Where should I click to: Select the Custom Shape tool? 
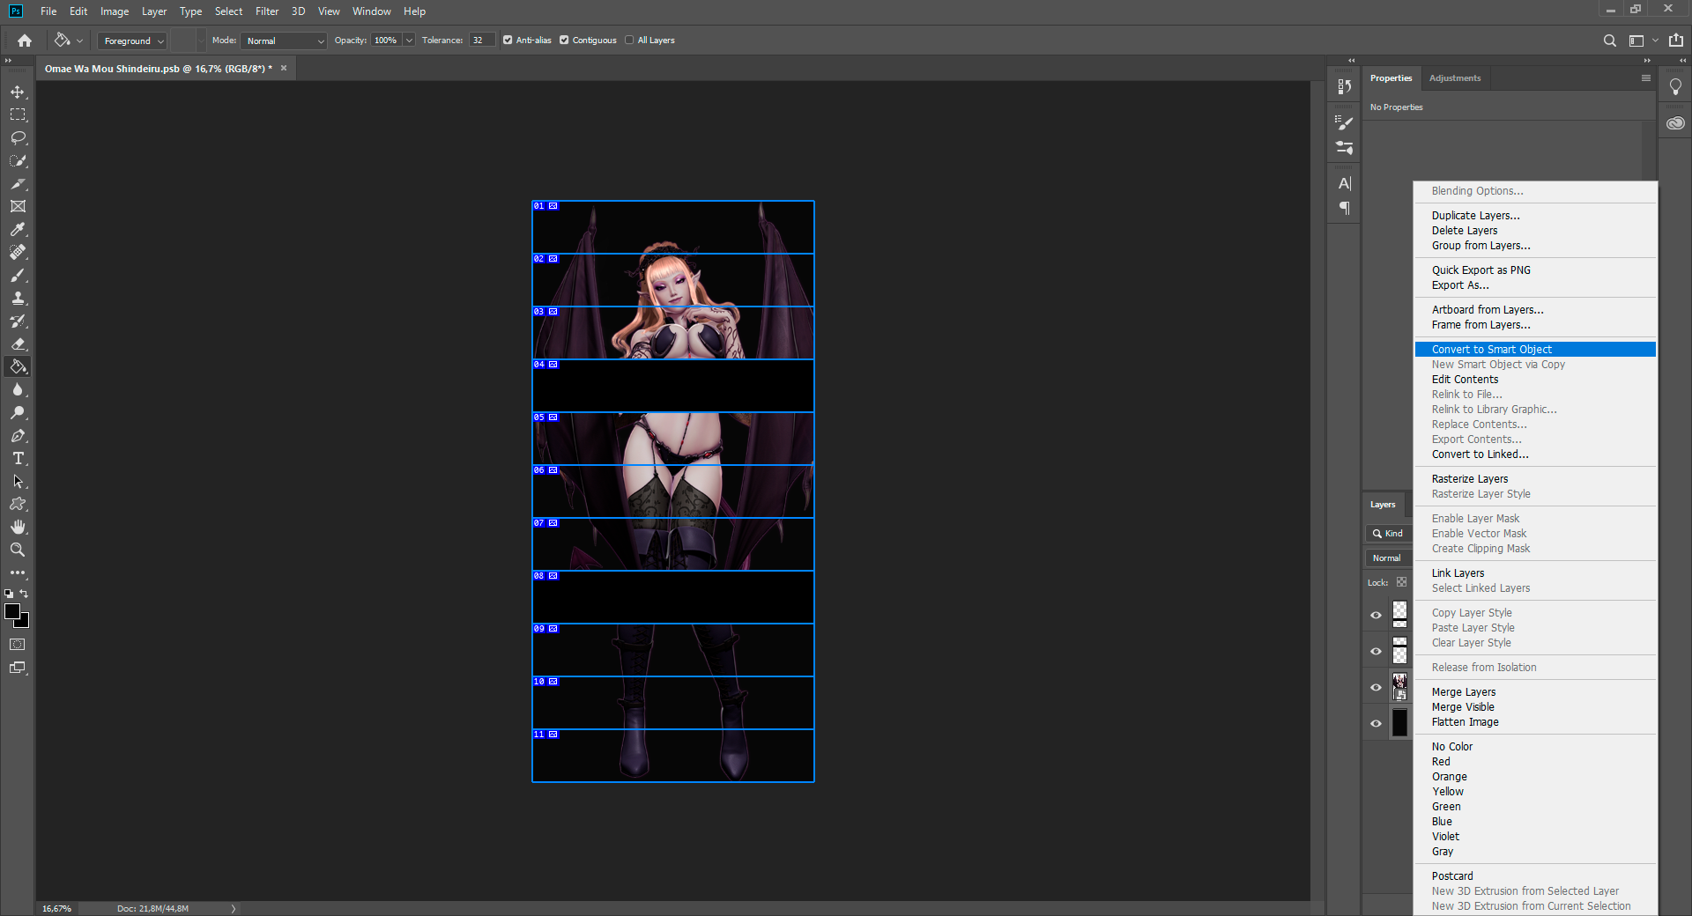pos(18,504)
